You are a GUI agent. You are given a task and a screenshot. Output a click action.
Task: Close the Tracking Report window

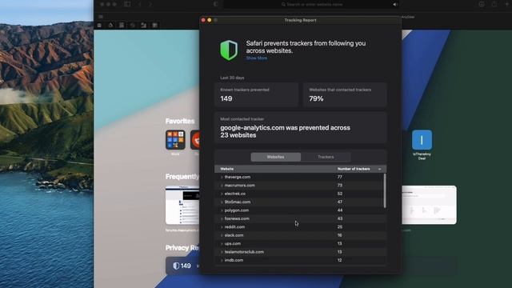pyautogui.click(x=203, y=20)
